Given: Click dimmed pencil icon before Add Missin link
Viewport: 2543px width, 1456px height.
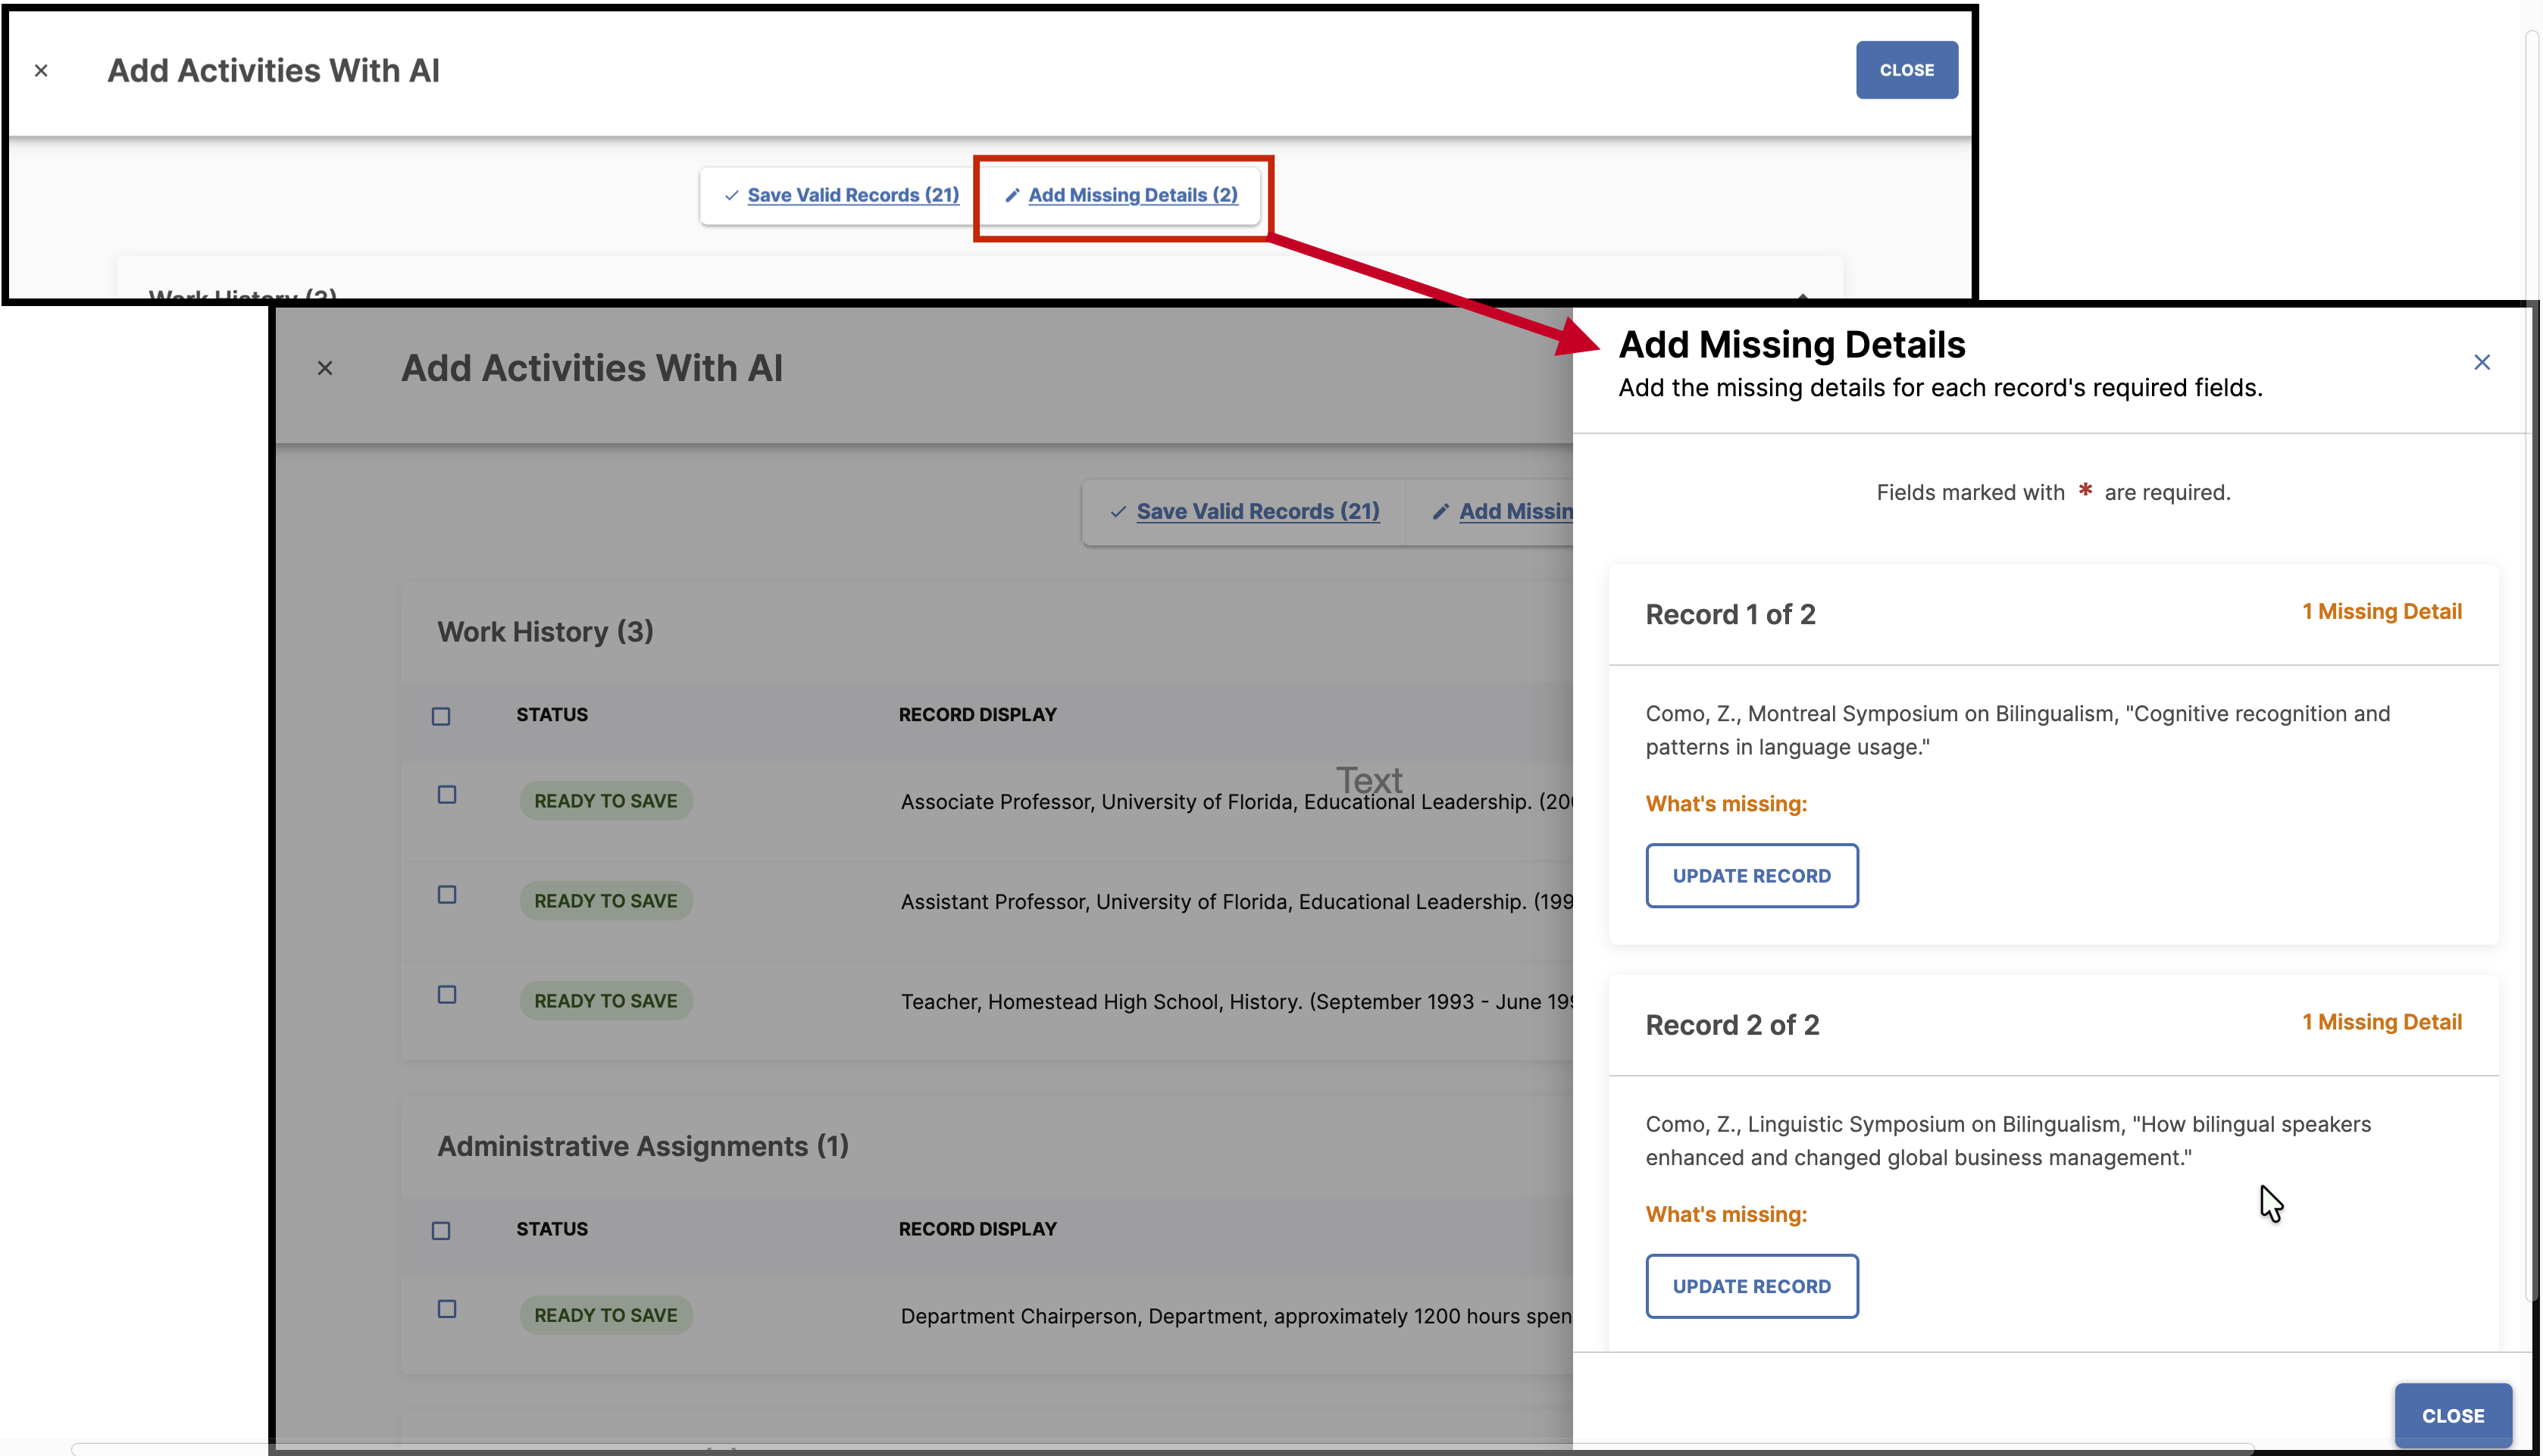Looking at the screenshot, I should pyautogui.click(x=1440, y=512).
